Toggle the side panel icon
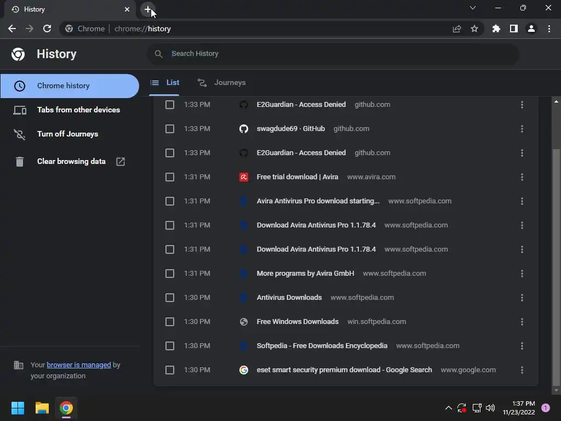Screen dimensions: 561x421 coord(514,29)
